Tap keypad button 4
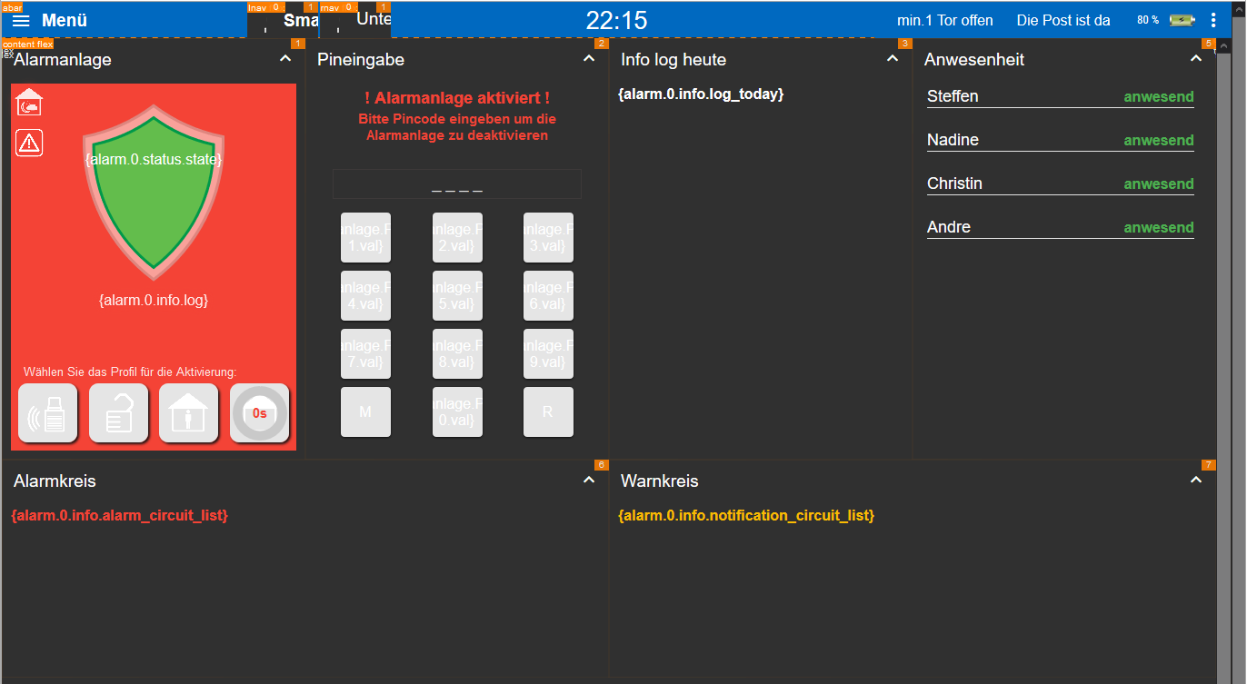This screenshot has height=684, width=1247. [x=365, y=296]
